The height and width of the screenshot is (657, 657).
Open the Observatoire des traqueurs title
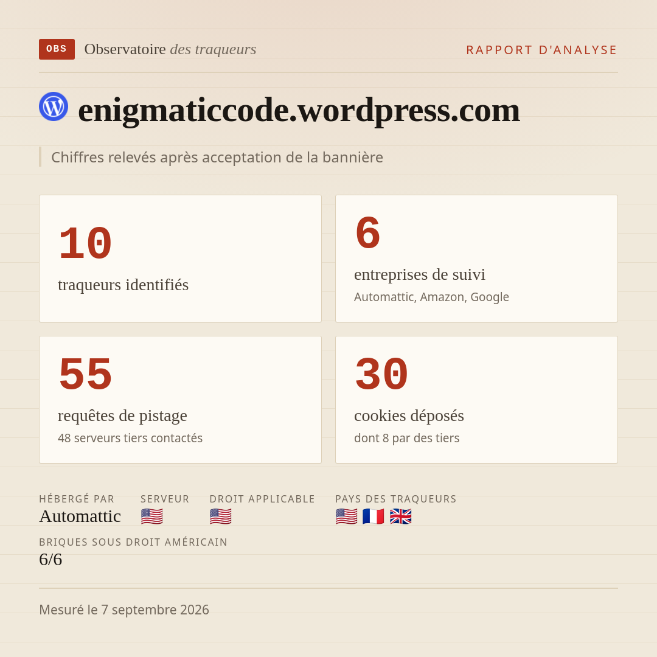pos(170,49)
